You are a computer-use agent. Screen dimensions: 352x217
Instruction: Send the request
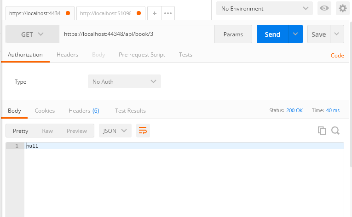272,34
